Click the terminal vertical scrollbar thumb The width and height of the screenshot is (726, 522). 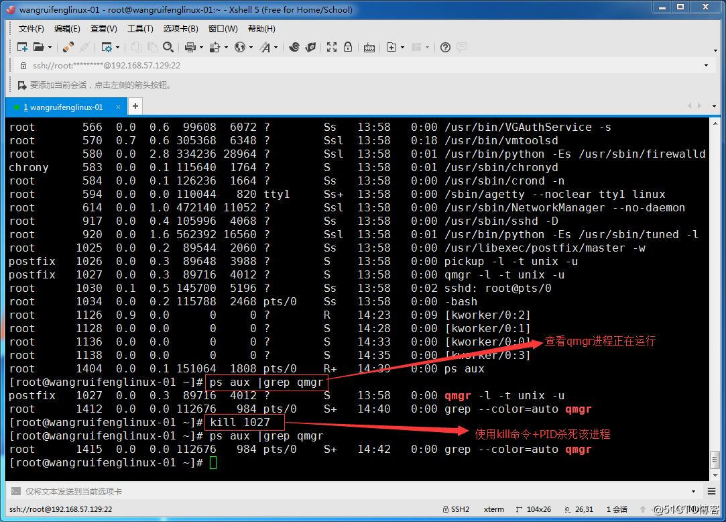coord(715,460)
